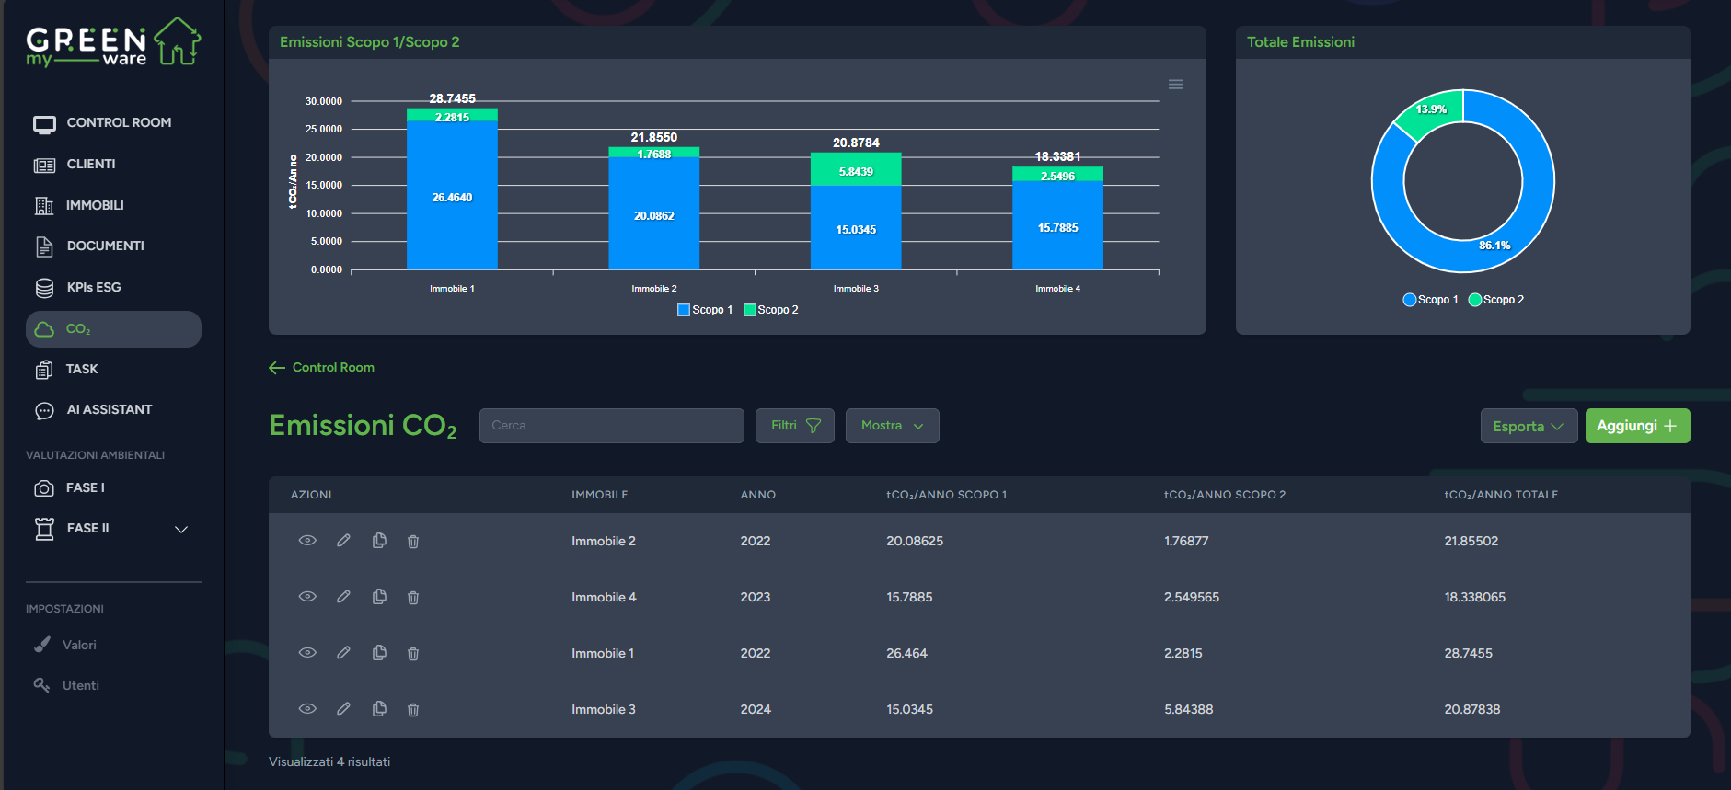Click the Cerca search field
The image size is (1731, 790).
(611, 426)
